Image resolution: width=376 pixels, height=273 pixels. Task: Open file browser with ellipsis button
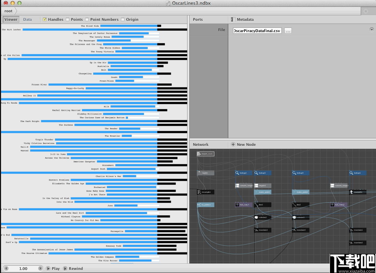tap(288, 31)
